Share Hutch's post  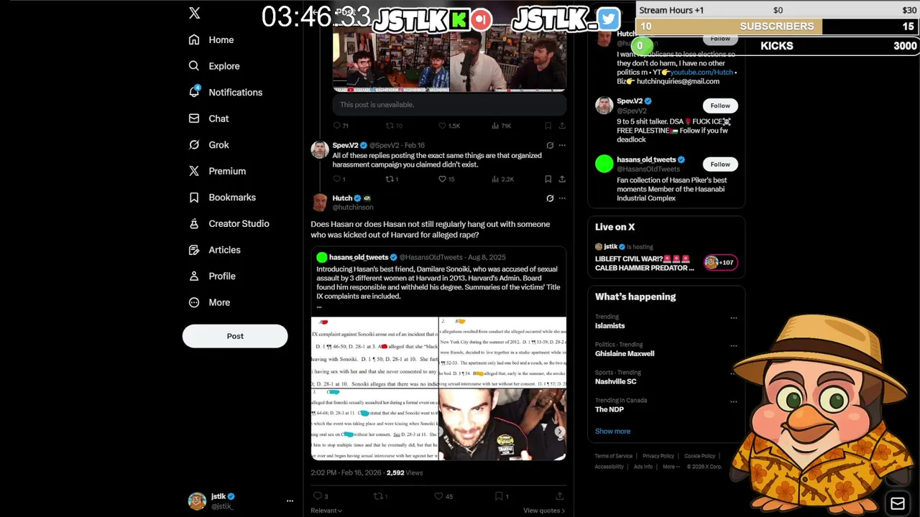coord(559,496)
